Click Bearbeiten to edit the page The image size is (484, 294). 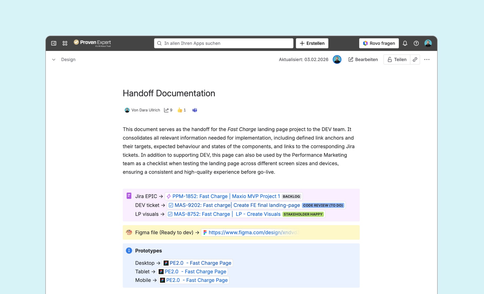[363, 59]
